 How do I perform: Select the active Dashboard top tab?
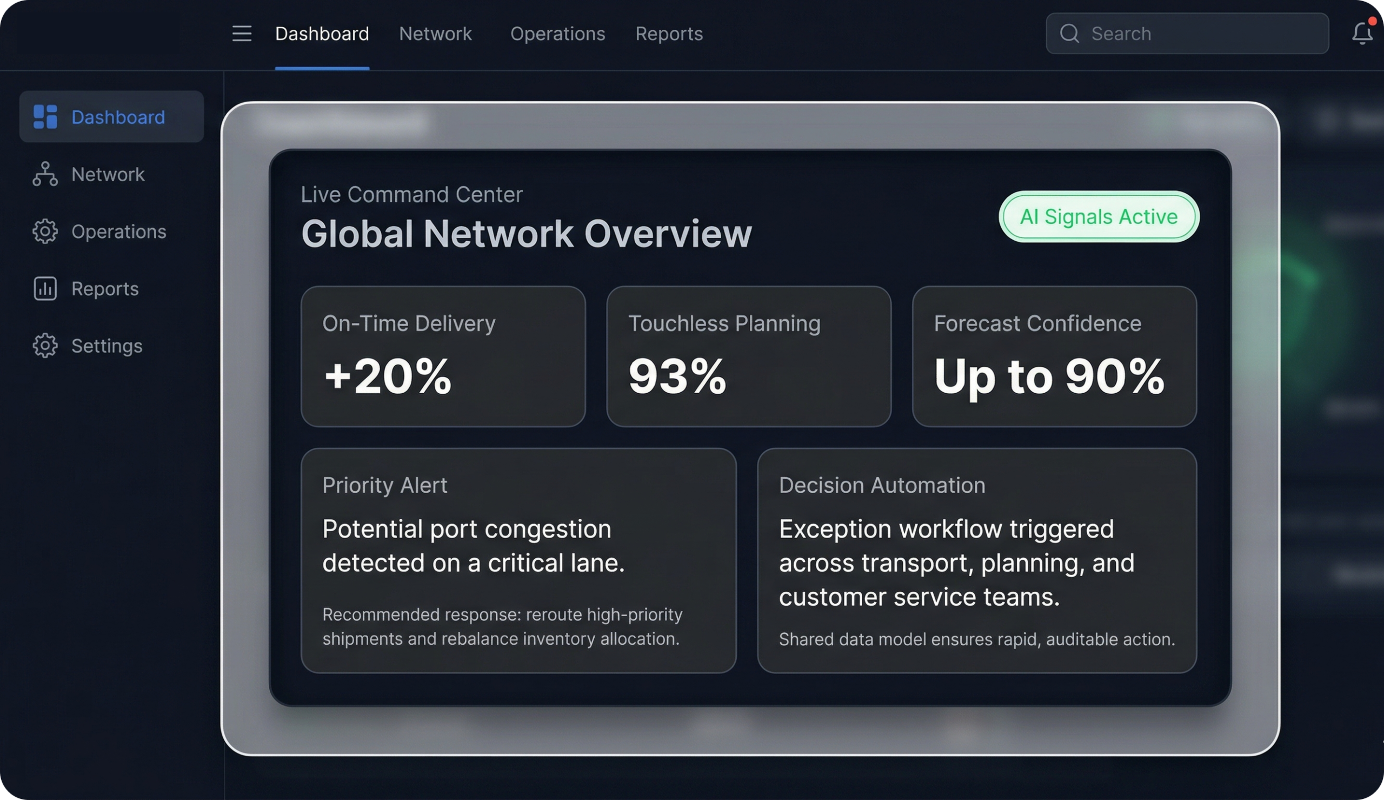coord(322,34)
